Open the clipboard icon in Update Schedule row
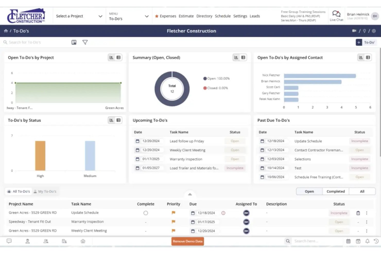381x254 pixels. (x=358, y=213)
